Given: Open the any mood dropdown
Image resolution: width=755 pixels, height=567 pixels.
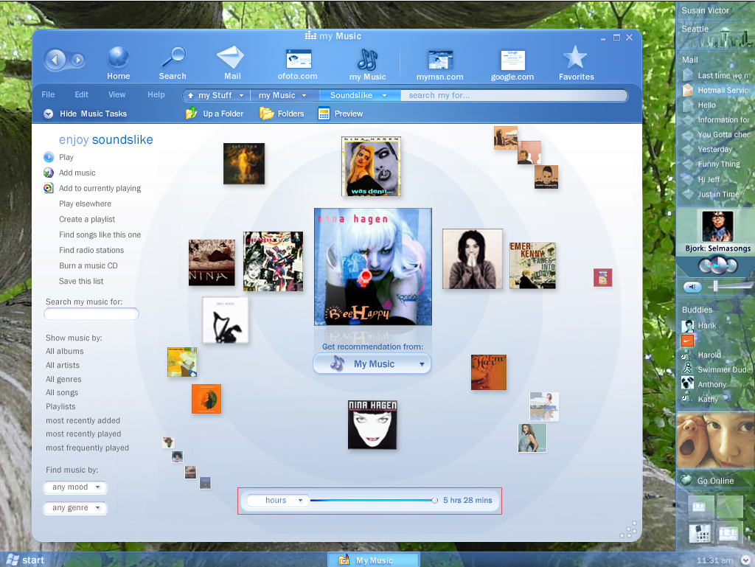Looking at the screenshot, I should (x=75, y=487).
